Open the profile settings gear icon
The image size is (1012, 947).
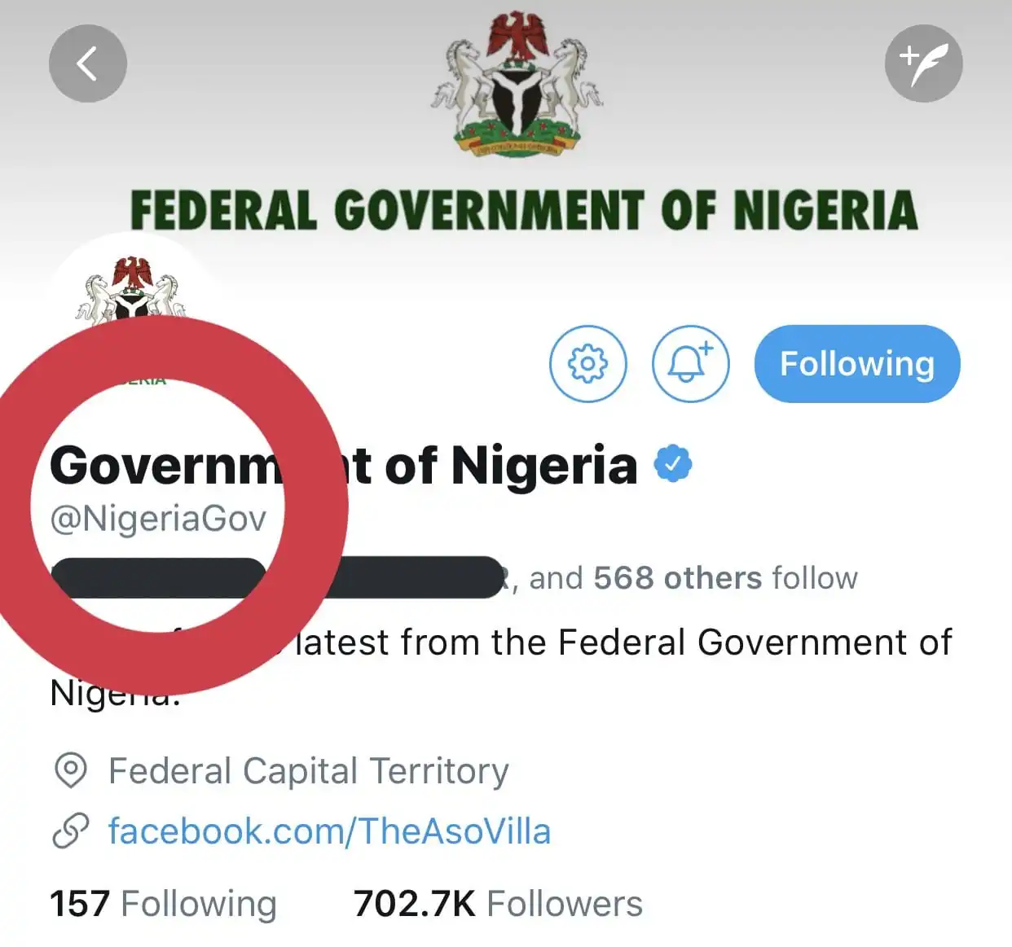[588, 364]
